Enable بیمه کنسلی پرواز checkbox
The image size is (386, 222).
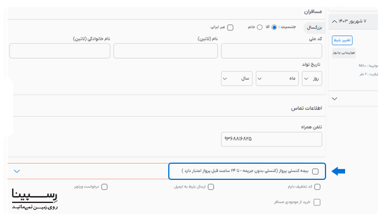coord(315,171)
